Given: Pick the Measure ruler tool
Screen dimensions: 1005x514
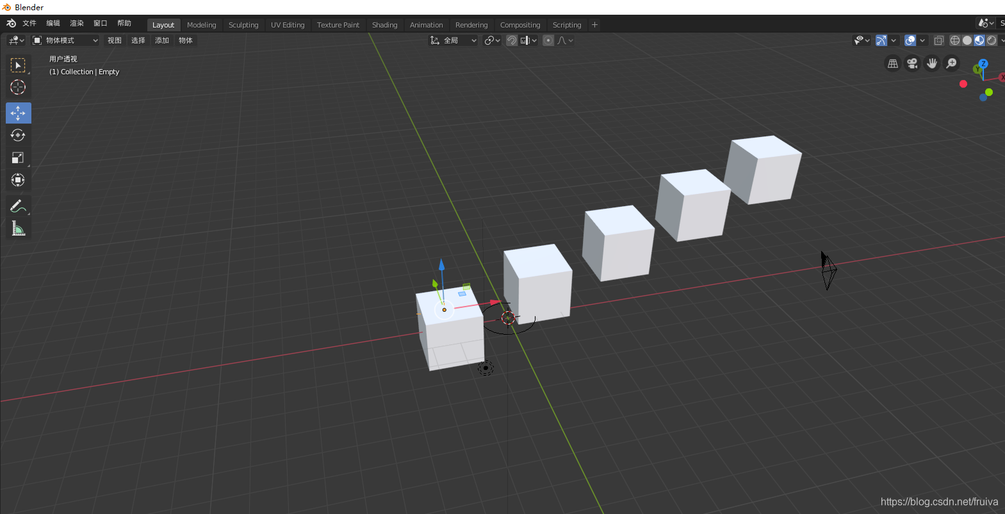Looking at the screenshot, I should 18,229.
